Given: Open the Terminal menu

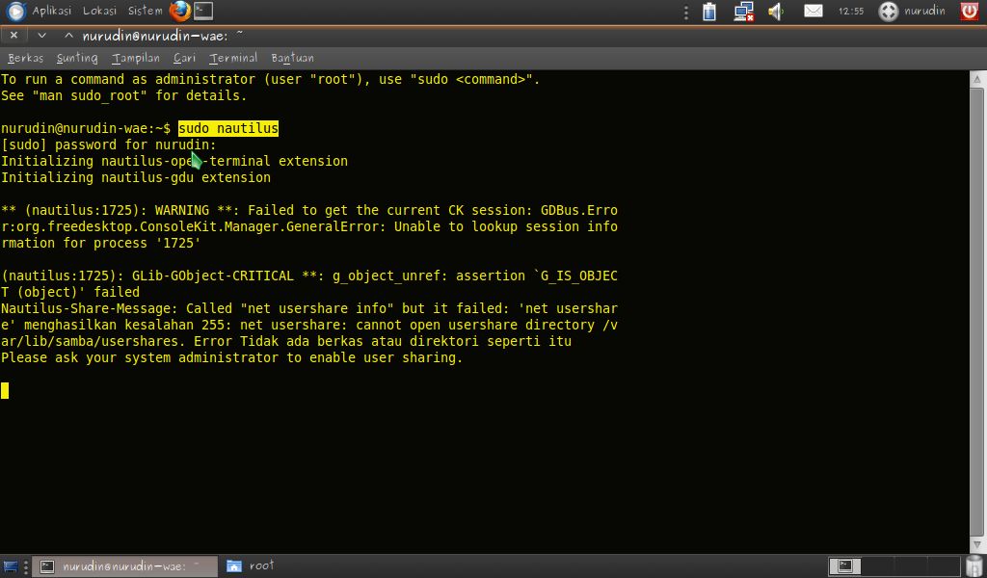Looking at the screenshot, I should tap(233, 58).
